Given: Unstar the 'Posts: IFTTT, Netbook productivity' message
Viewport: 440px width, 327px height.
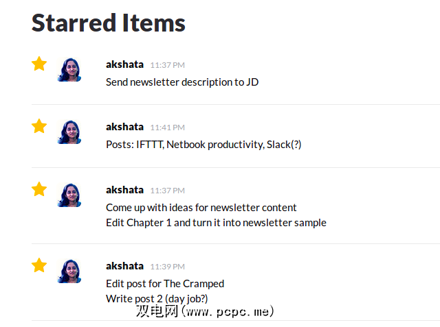Looking at the screenshot, I should pyautogui.click(x=39, y=126).
